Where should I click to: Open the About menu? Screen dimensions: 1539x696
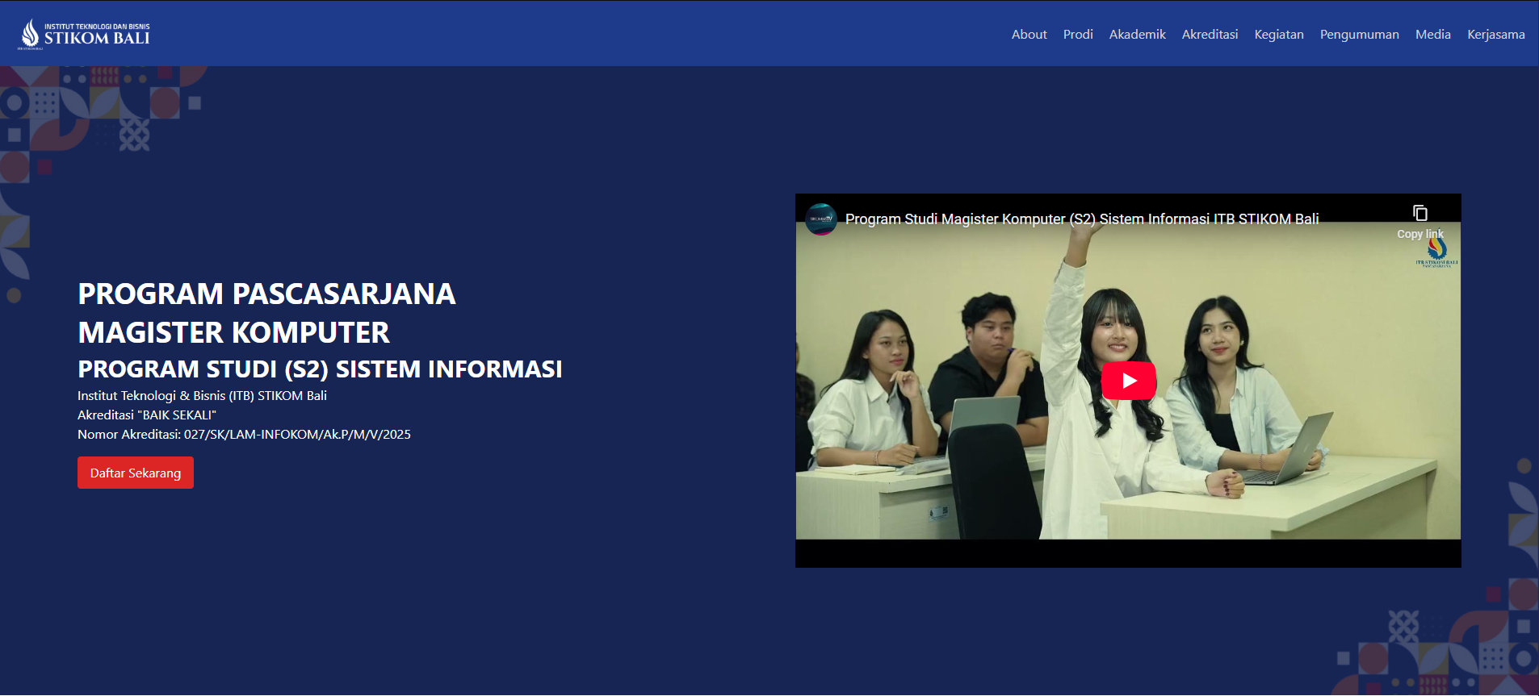1029,34
